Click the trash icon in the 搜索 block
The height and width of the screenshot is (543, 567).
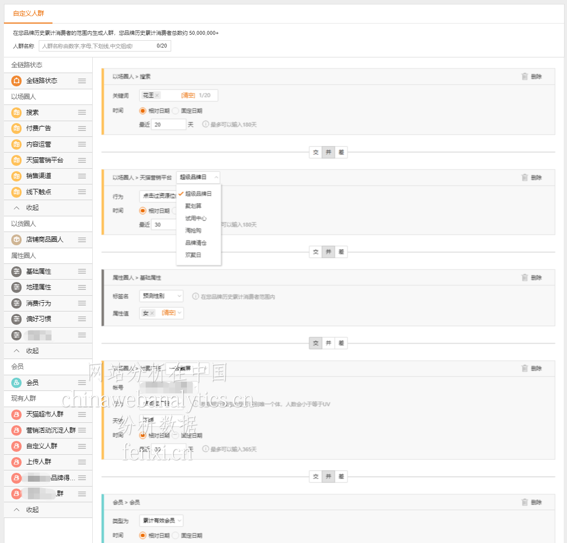tap(525, 77)
